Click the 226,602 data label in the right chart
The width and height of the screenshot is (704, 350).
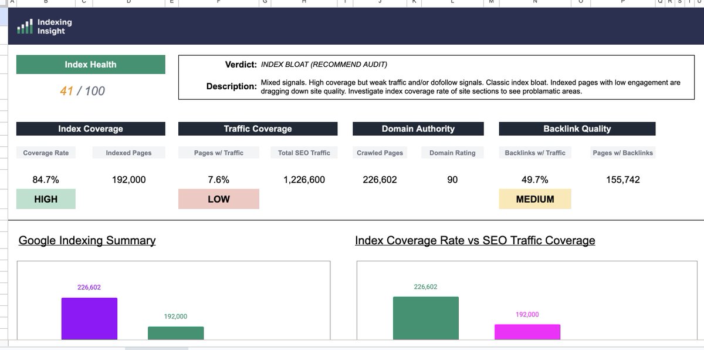[426, 287]
